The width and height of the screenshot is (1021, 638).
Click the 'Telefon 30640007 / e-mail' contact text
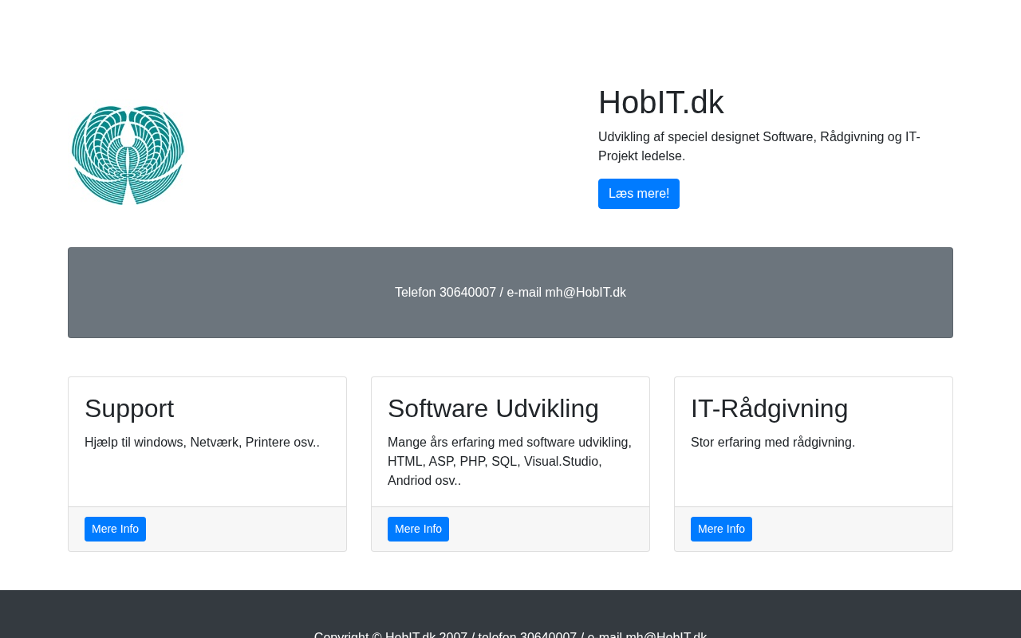tap(510, 293)
